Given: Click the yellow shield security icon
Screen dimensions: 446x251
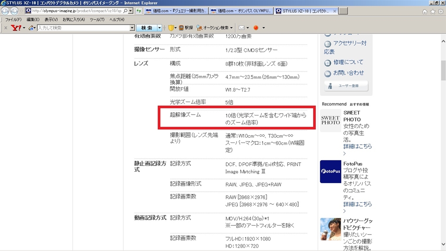Looking at the screenshot, I should click(171, 27).
